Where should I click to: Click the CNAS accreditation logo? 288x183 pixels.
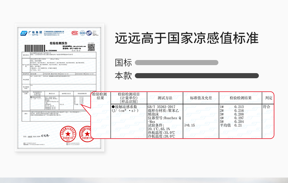coord(90,33)
